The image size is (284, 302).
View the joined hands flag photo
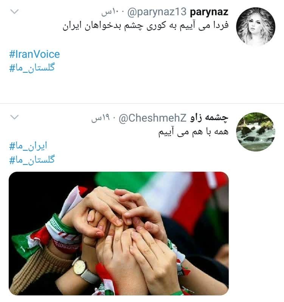pos(119,233)
